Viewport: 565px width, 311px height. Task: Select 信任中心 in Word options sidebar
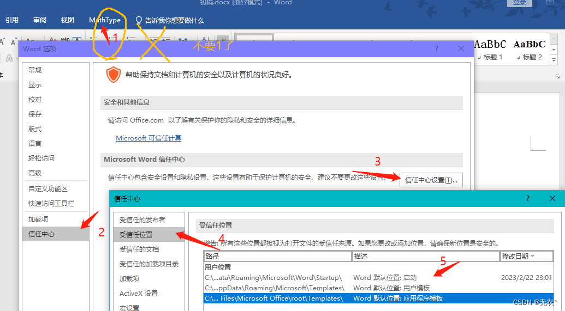(56, 234)
